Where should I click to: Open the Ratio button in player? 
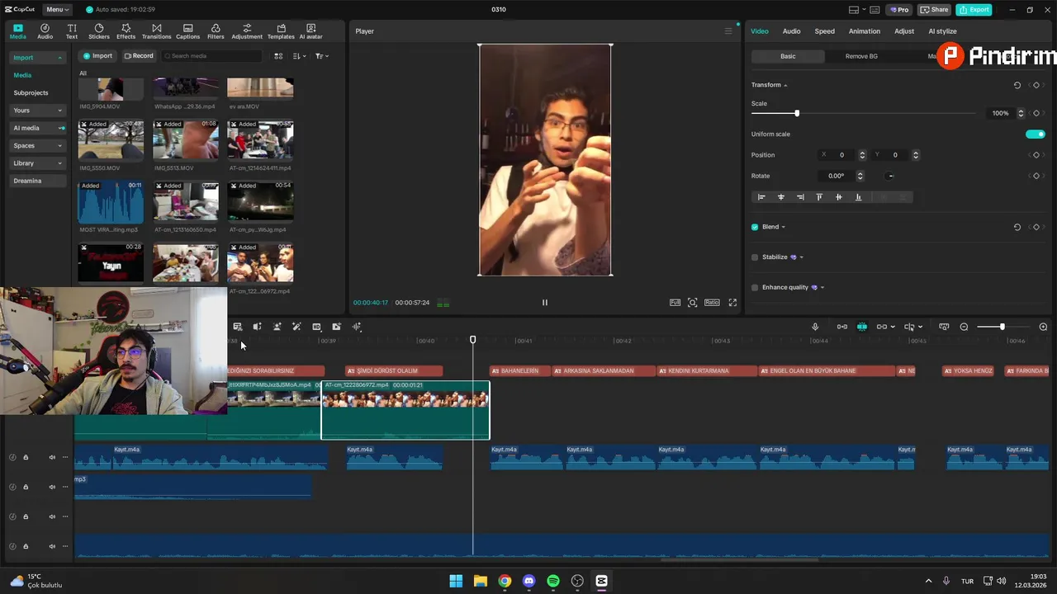[712, 303]
